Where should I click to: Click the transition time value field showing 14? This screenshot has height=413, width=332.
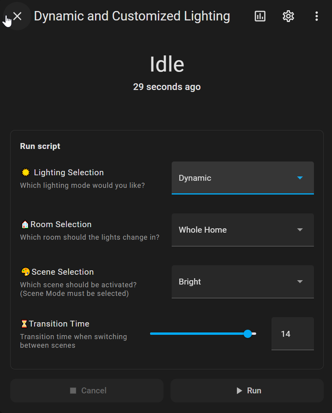pos(292,334)
